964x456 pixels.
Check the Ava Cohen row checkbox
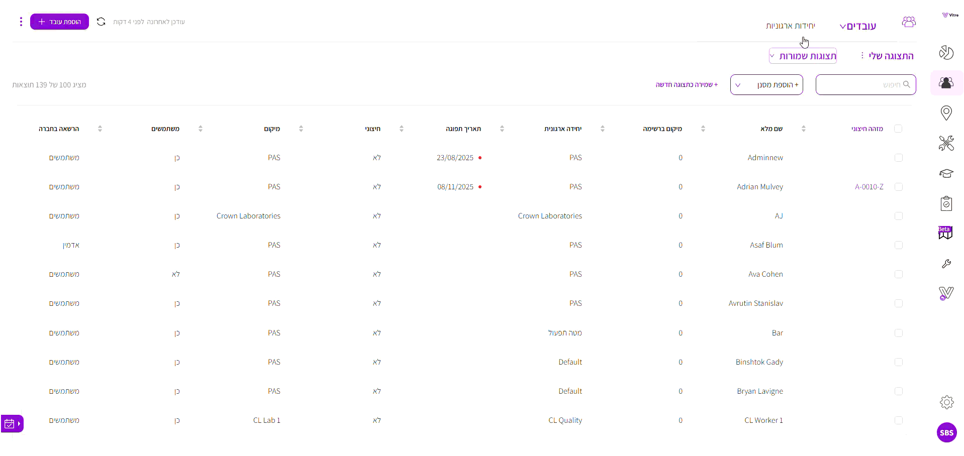click(899, 274)
